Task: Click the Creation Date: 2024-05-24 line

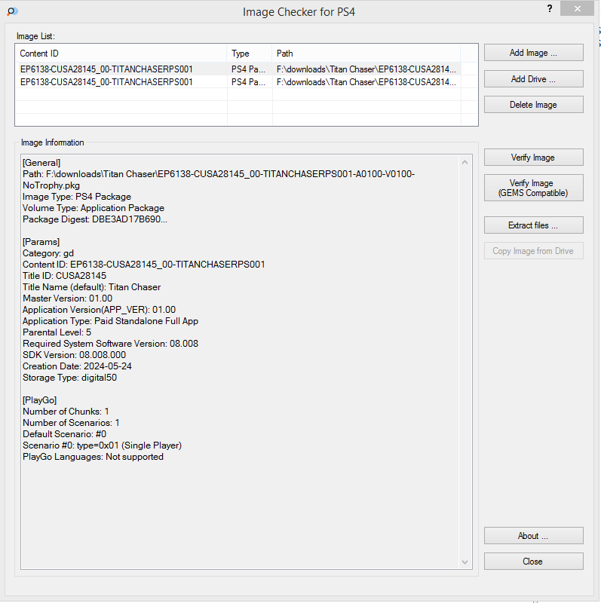Action: click(x=77, y=366)
